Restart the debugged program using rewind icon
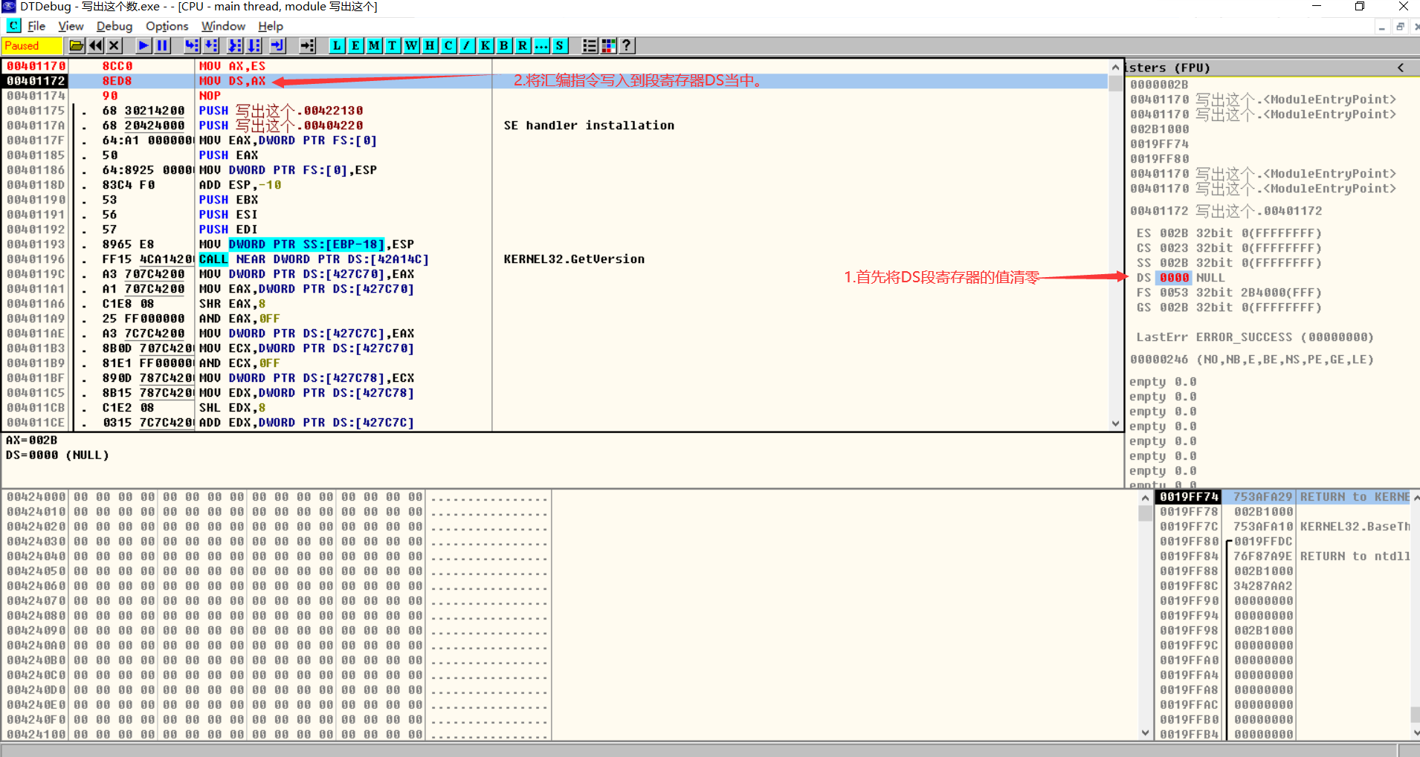Viewport: 1420px width, 757px height. (96, 46)
